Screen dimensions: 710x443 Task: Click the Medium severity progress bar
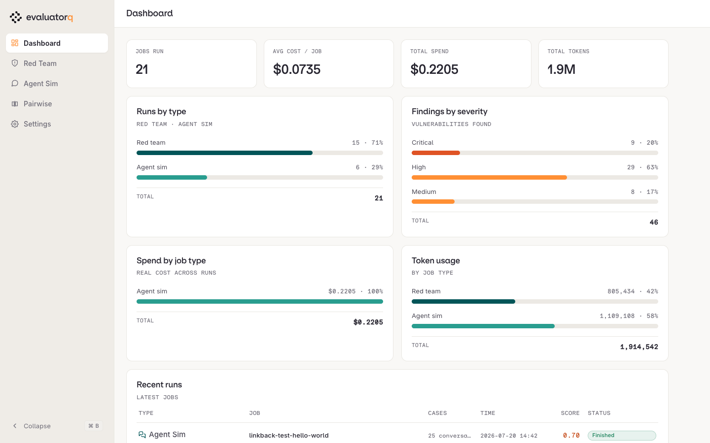point(535,201)
